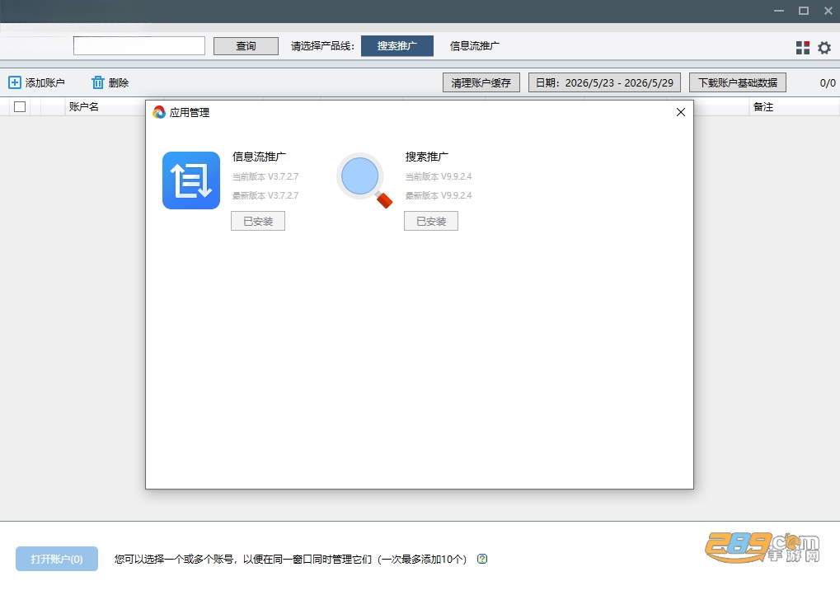Click 下载账户基础数据 button
The image size is (840, 595).
(x=738, y=82)
